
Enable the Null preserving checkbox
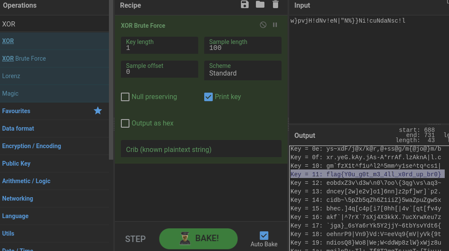click(x=125, y=97)
